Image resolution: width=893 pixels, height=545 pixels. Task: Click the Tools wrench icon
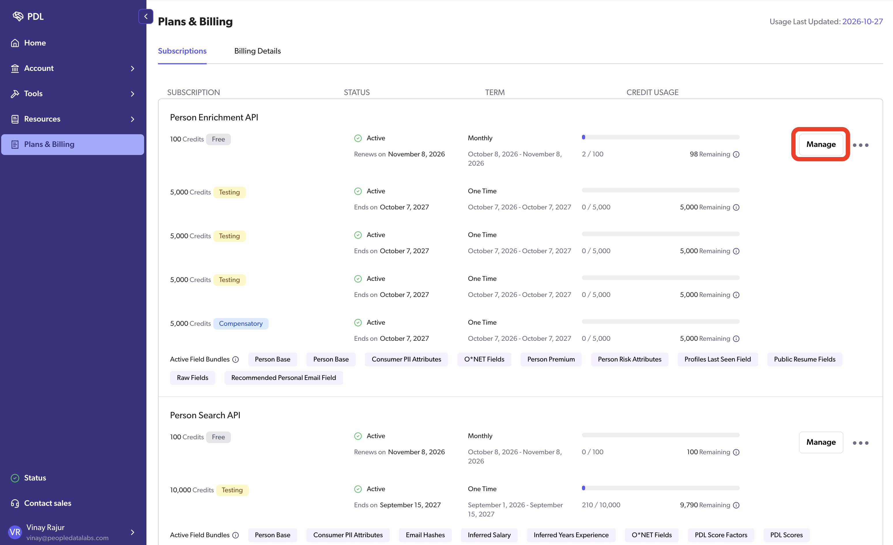[x=15, y=94]
